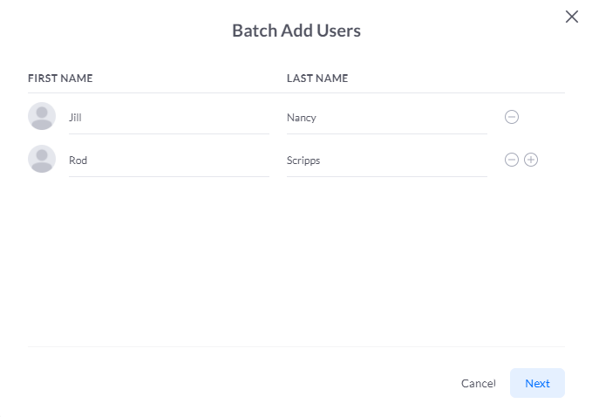The image size is (592, 417).
Task: Remove the Rod Scripps user row
Action: pos(512,160)
